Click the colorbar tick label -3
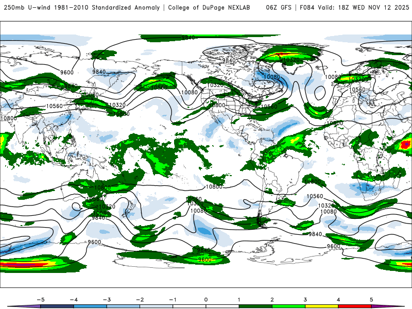 tap(107, 300)
